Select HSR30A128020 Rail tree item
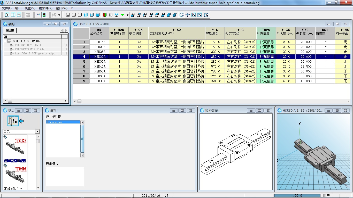This screenshot has width=353, height=198. tap(28, 45)
